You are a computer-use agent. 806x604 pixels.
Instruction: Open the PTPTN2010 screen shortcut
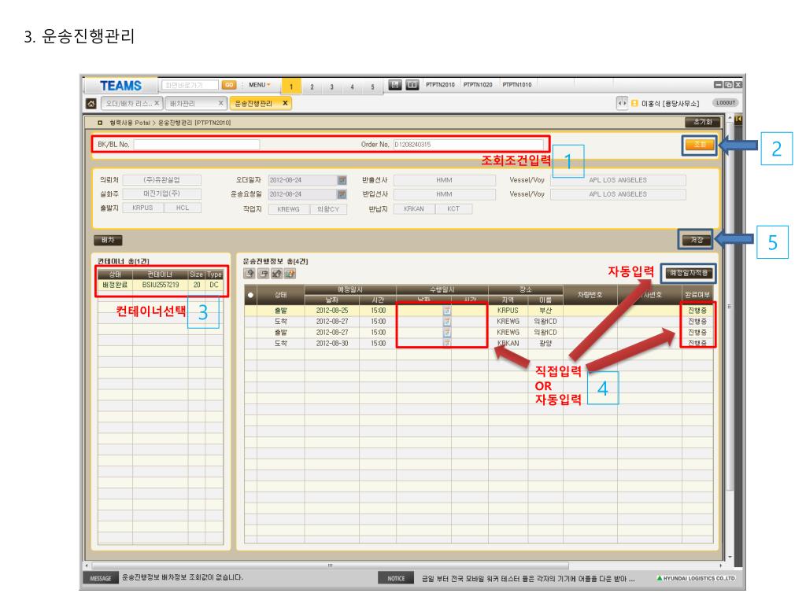coord(440,85)
